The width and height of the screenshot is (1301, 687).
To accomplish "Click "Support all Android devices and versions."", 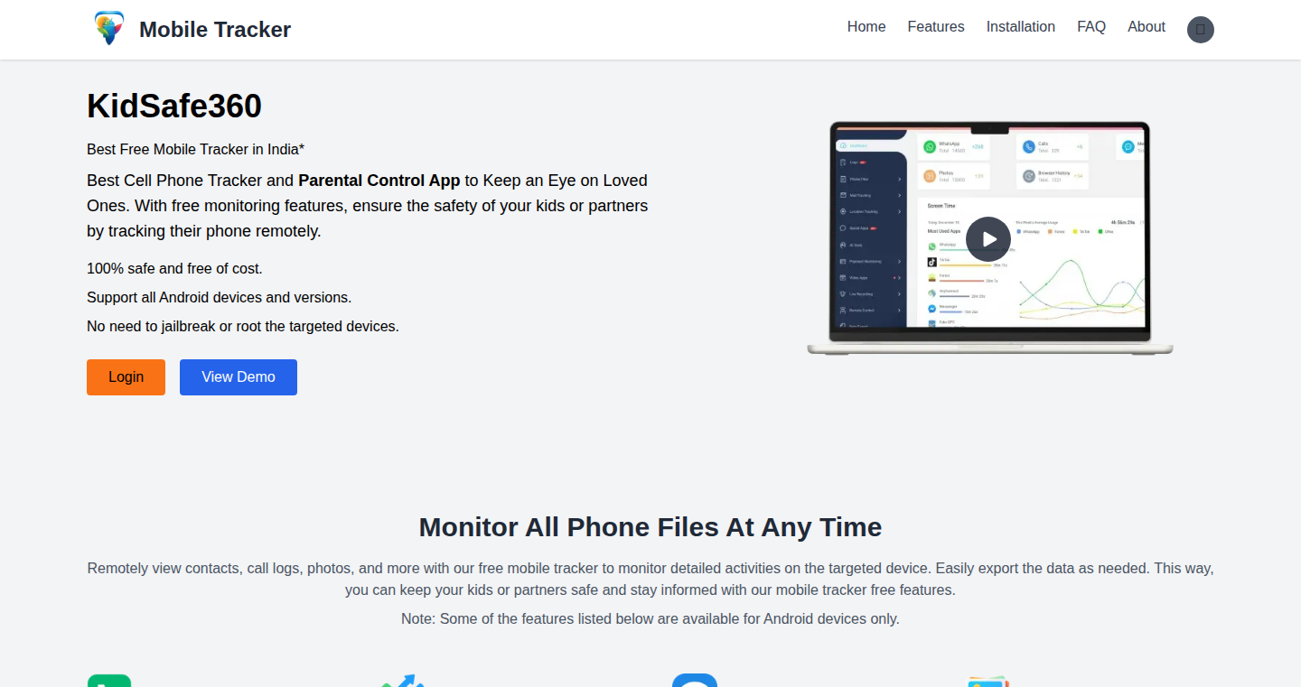I will point(220,298).
